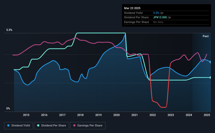Click the Dividend Yield tooltip row label
The image size is (215, 133).
click(133, 13)
